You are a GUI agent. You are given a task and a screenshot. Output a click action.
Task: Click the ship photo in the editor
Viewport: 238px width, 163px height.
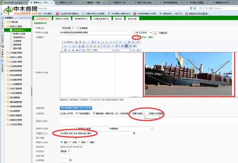188,74
